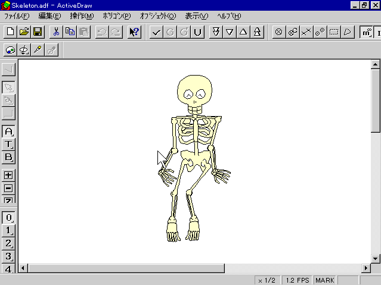Click the '1.2 FPS' status field
The image size is (381, 285).
297,280
